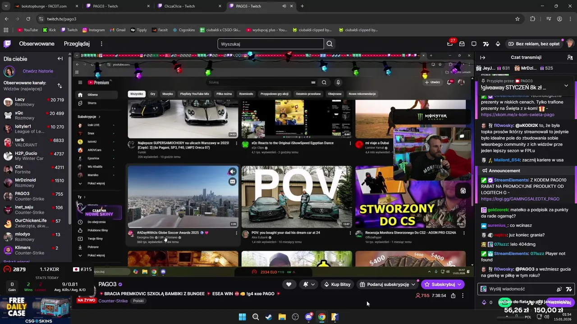The image size is (577, 324).
Task: Switch to the second PAGO3 - Twitch tab
Action: pyautogui.click(x=261, y=6)
